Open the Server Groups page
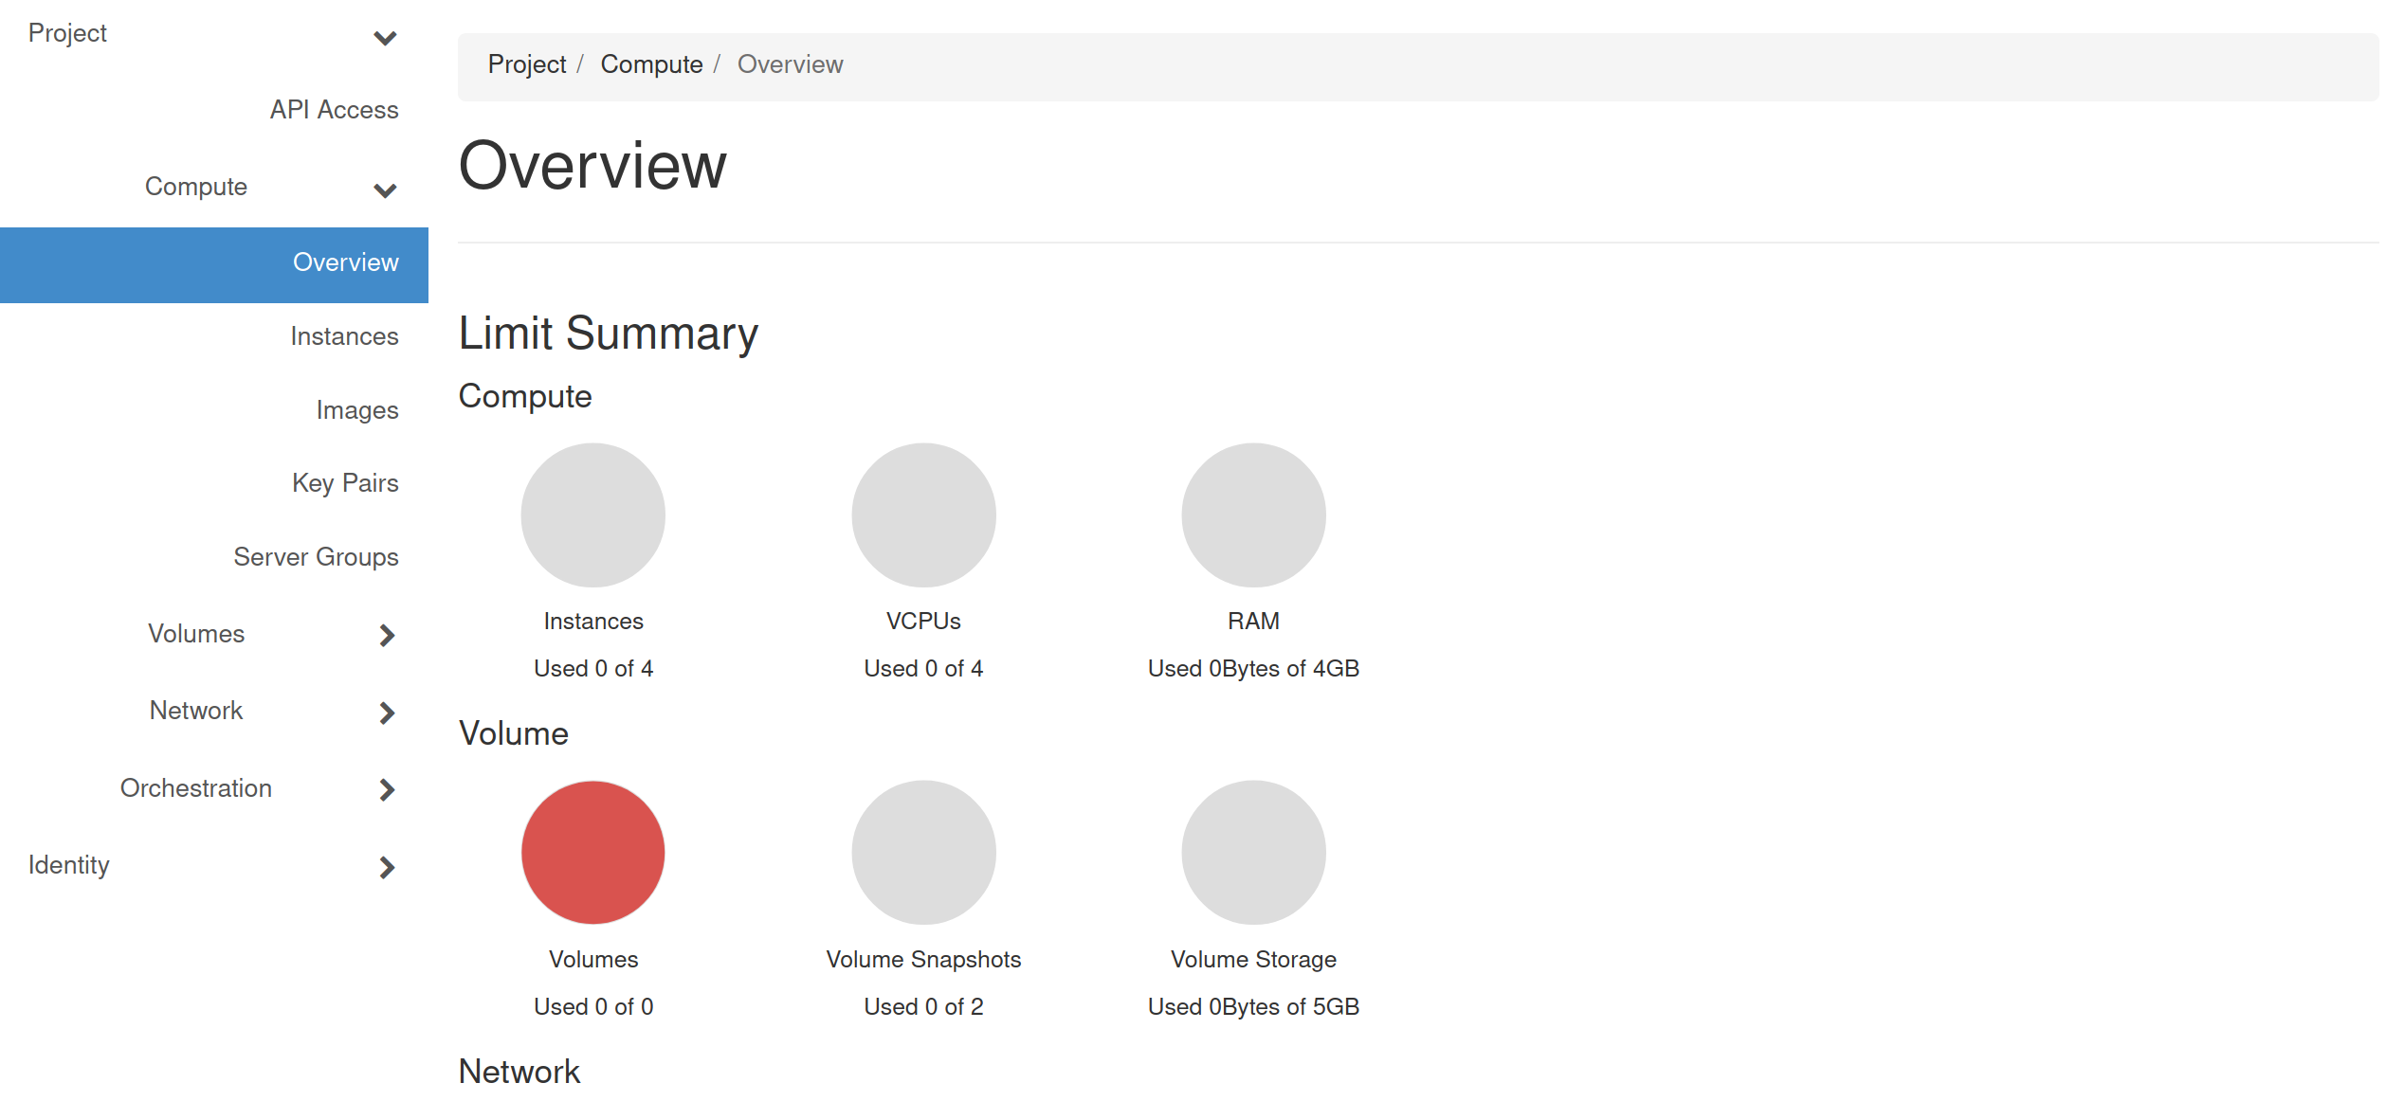 (317, 557)
